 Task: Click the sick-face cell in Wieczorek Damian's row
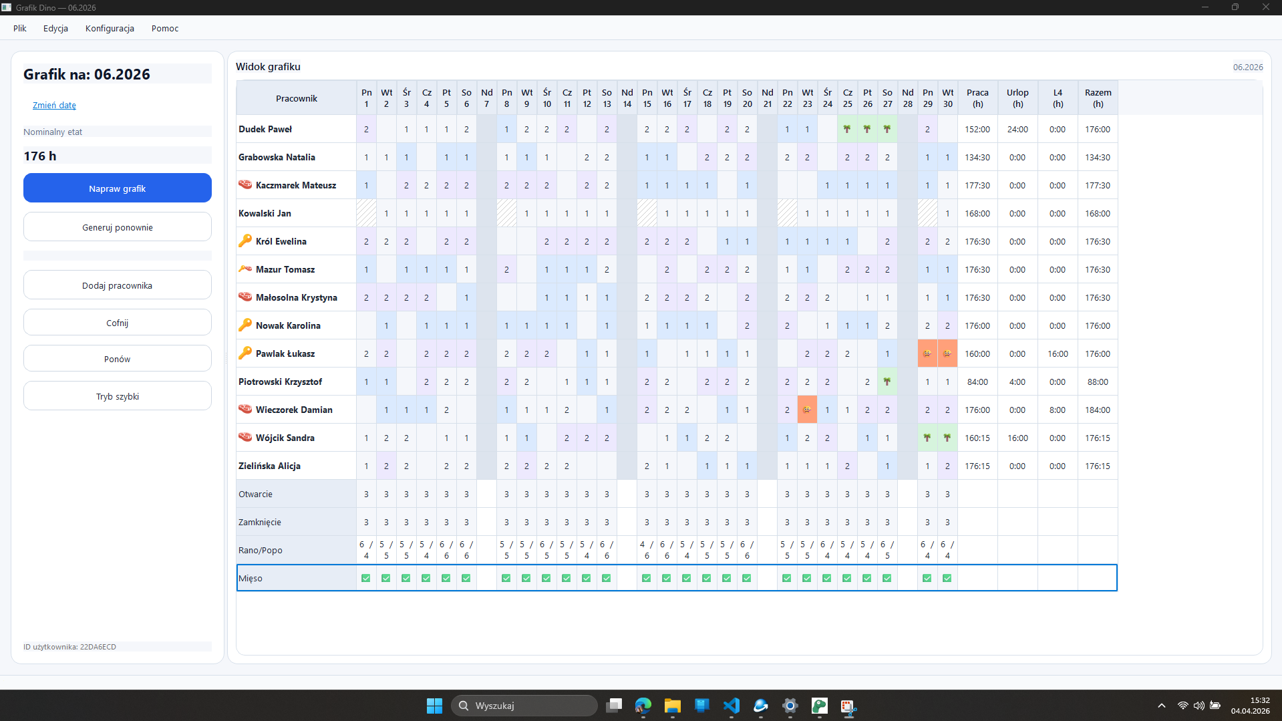click(x=807, y=410)
